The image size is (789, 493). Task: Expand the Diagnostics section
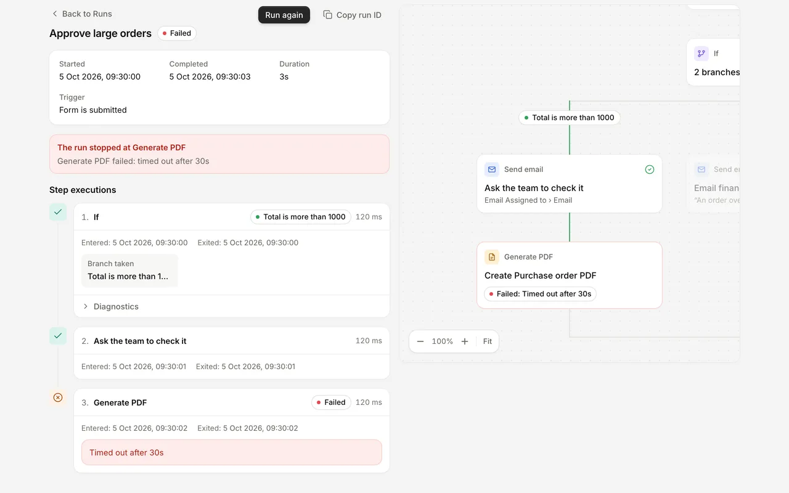coord(232,306)
